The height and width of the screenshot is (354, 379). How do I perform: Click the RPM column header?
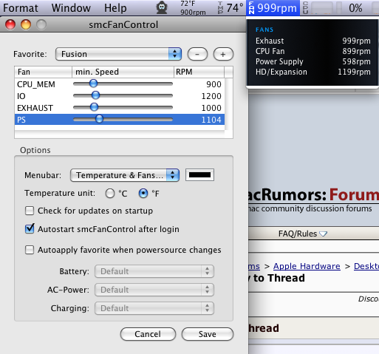(x=199, y=72)
